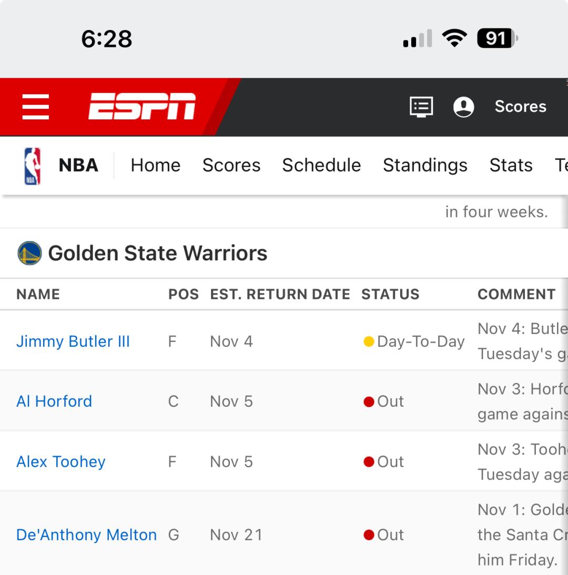Open the NBA Schedule tab
Image resolution: width=568 pixels, height=575 pixels.
click(321, 166)
